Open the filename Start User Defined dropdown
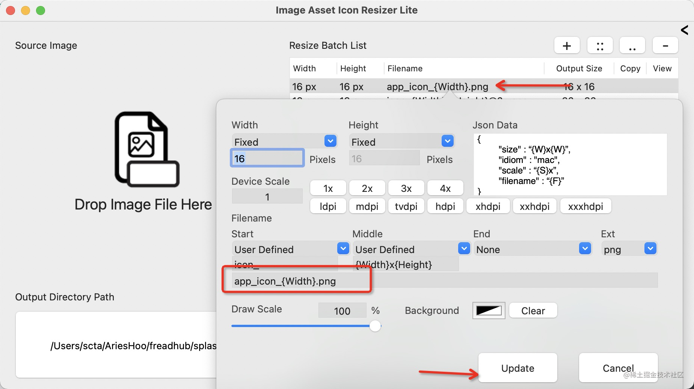 coord(291,249)
